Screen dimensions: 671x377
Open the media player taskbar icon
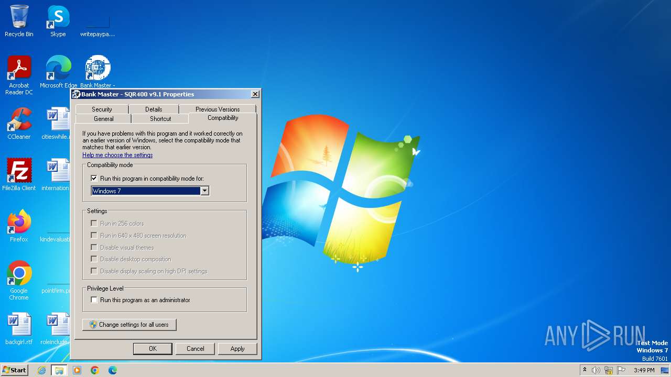77,370
